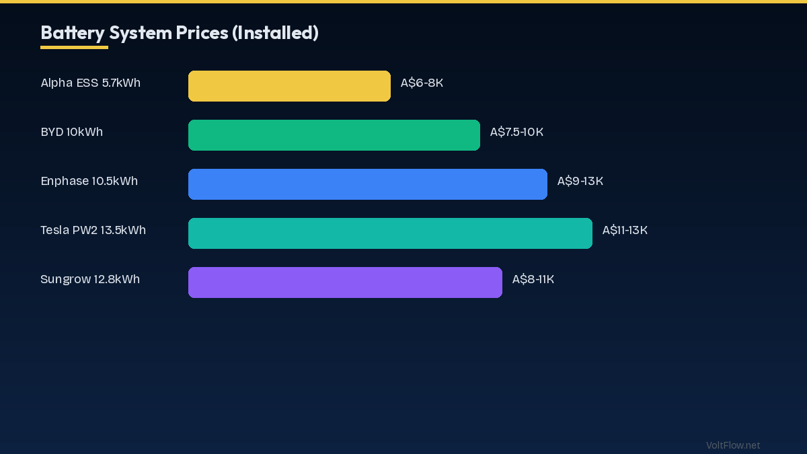Select the A$11-13K price value
807x454 pixels.
click(x=625, y=230)
